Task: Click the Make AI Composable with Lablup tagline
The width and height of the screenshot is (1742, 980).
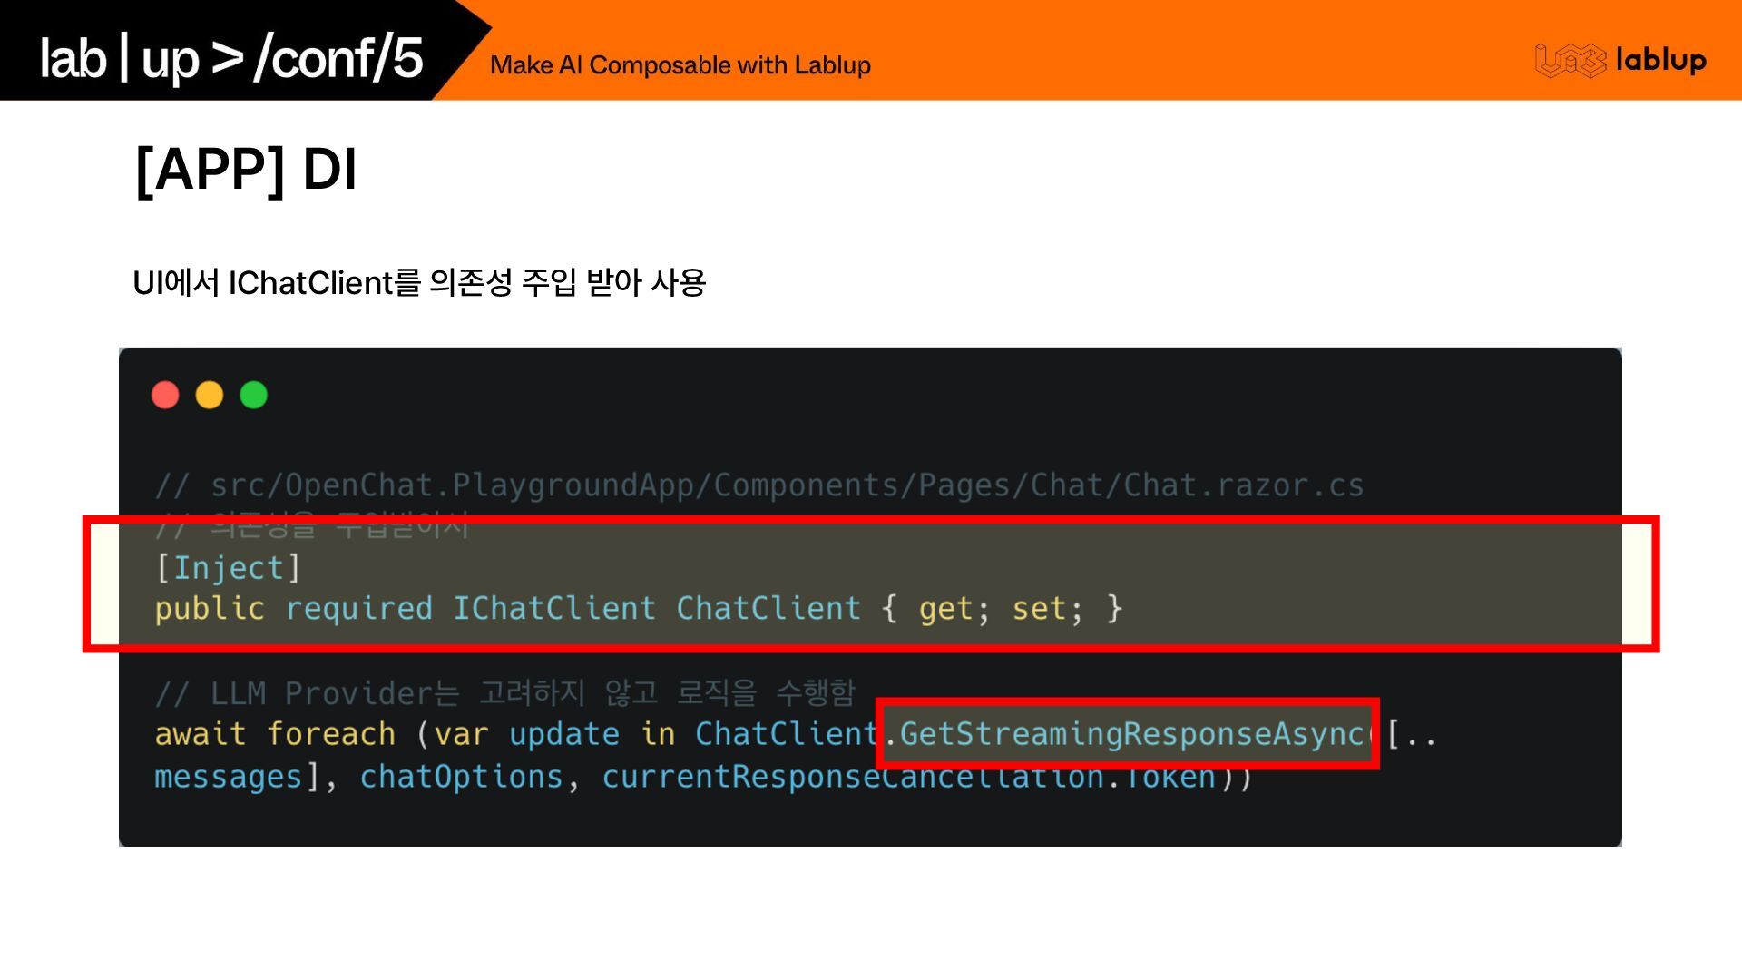Action: 680,65
